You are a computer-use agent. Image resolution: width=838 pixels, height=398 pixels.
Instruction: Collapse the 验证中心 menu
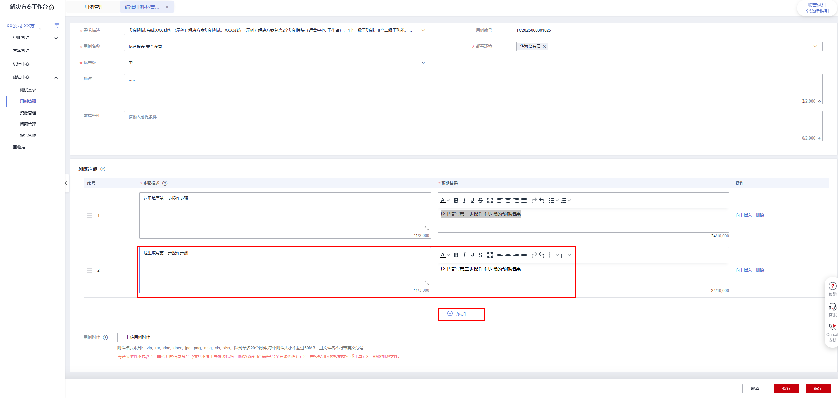coord(56,77)
